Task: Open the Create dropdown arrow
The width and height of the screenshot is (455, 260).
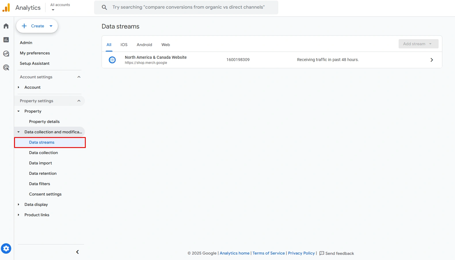Action: coord(51,26)
